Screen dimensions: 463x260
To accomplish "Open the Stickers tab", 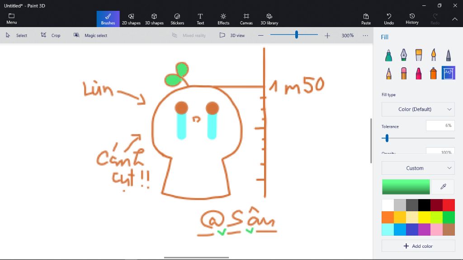I will (177, 19).
